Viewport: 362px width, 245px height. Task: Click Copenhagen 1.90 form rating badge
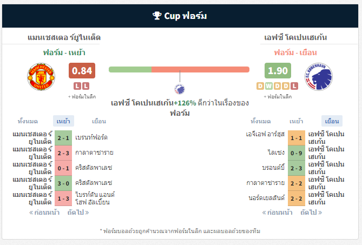(278, 71)
